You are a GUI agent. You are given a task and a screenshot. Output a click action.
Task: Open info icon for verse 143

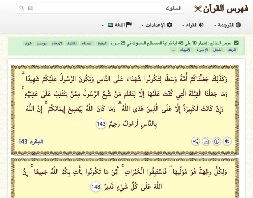(216, 142)
